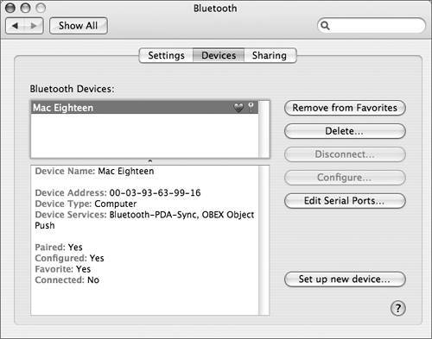Screen dimensions: 432x339
Task: Click the Device Services line
Action: click(144, 220)
